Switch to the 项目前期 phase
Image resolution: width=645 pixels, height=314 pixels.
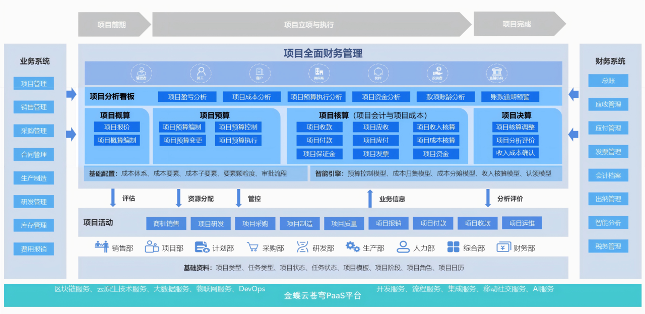(x=112, y=25)
